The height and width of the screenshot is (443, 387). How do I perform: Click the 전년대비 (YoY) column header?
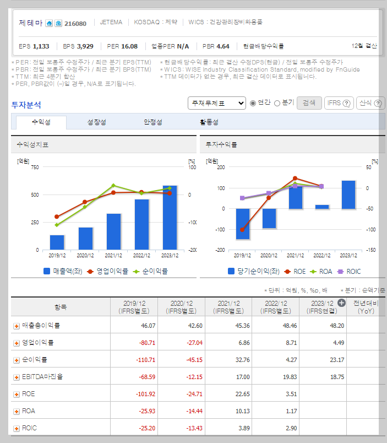366,307
